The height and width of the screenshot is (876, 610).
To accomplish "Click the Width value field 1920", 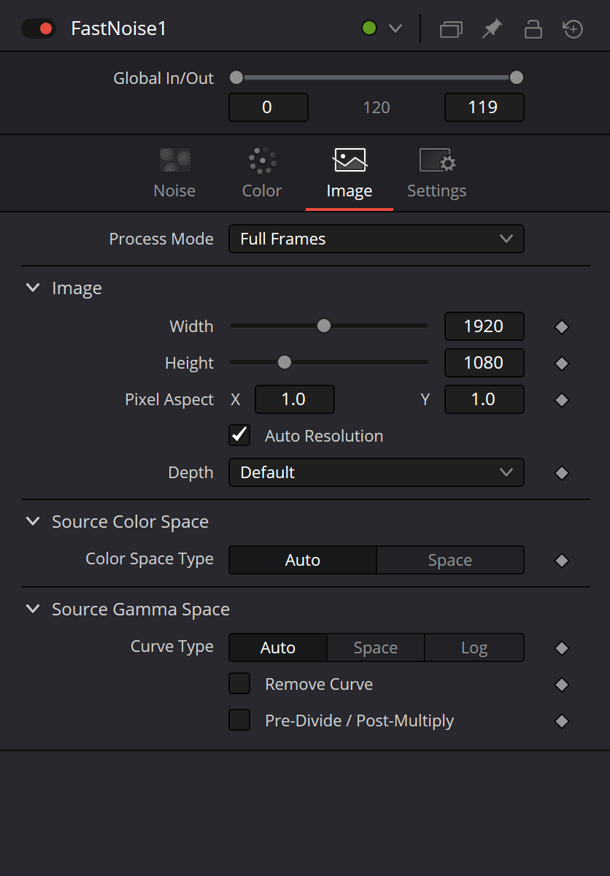I will [x=484, y=326].
